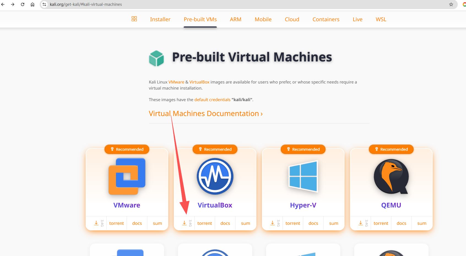Screen dimensions: 466x256
Task: Click the Hyper-V card title
Action: pyautogui.click(x=303, y=205)
